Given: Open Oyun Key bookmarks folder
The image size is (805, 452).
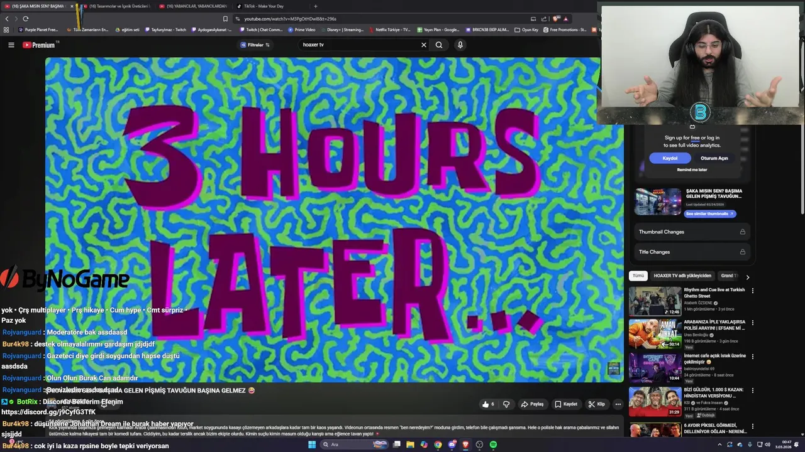Looking at the screenshot, I should coord(526,30).
